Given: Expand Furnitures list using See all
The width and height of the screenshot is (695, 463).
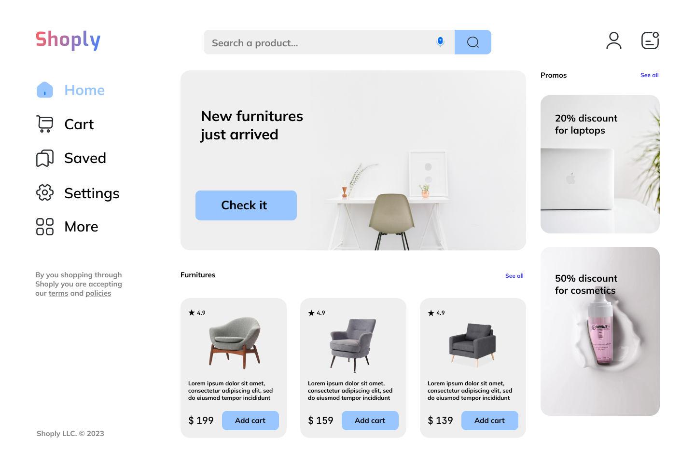Looking at the screenshot, I should point(514,275).
